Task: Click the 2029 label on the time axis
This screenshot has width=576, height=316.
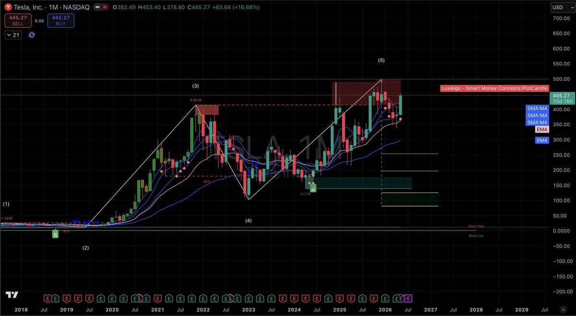Action: [522, 310]
